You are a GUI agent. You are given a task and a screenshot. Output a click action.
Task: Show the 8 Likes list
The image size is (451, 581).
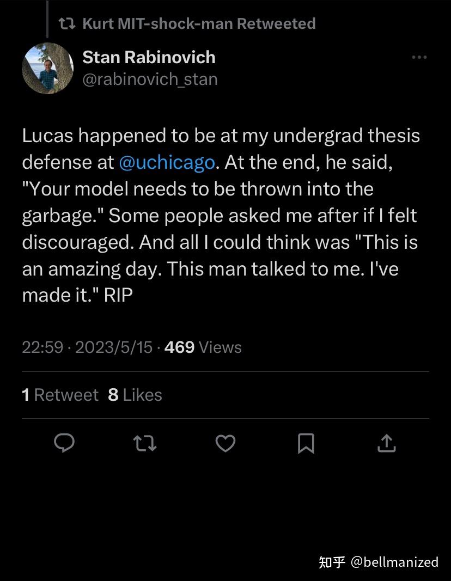pos(135,395)
